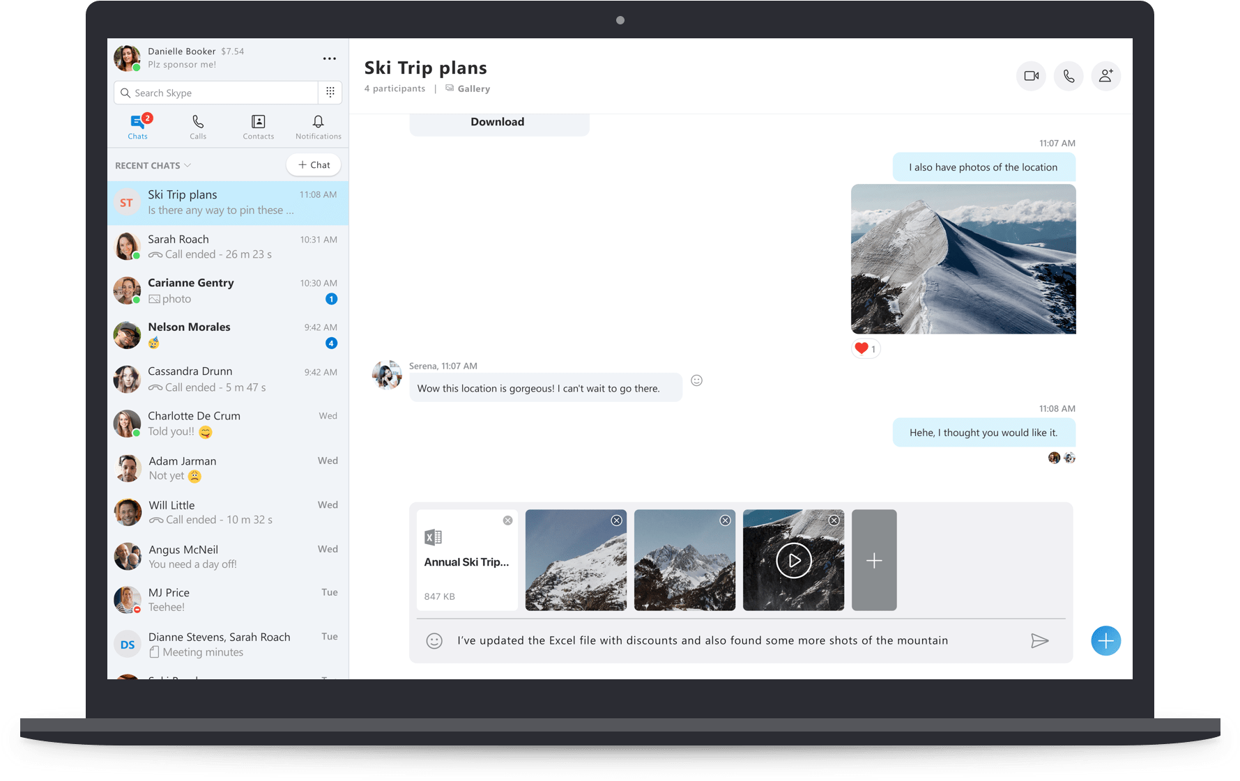Click the blue plus add-content button

click(1105, 641)
